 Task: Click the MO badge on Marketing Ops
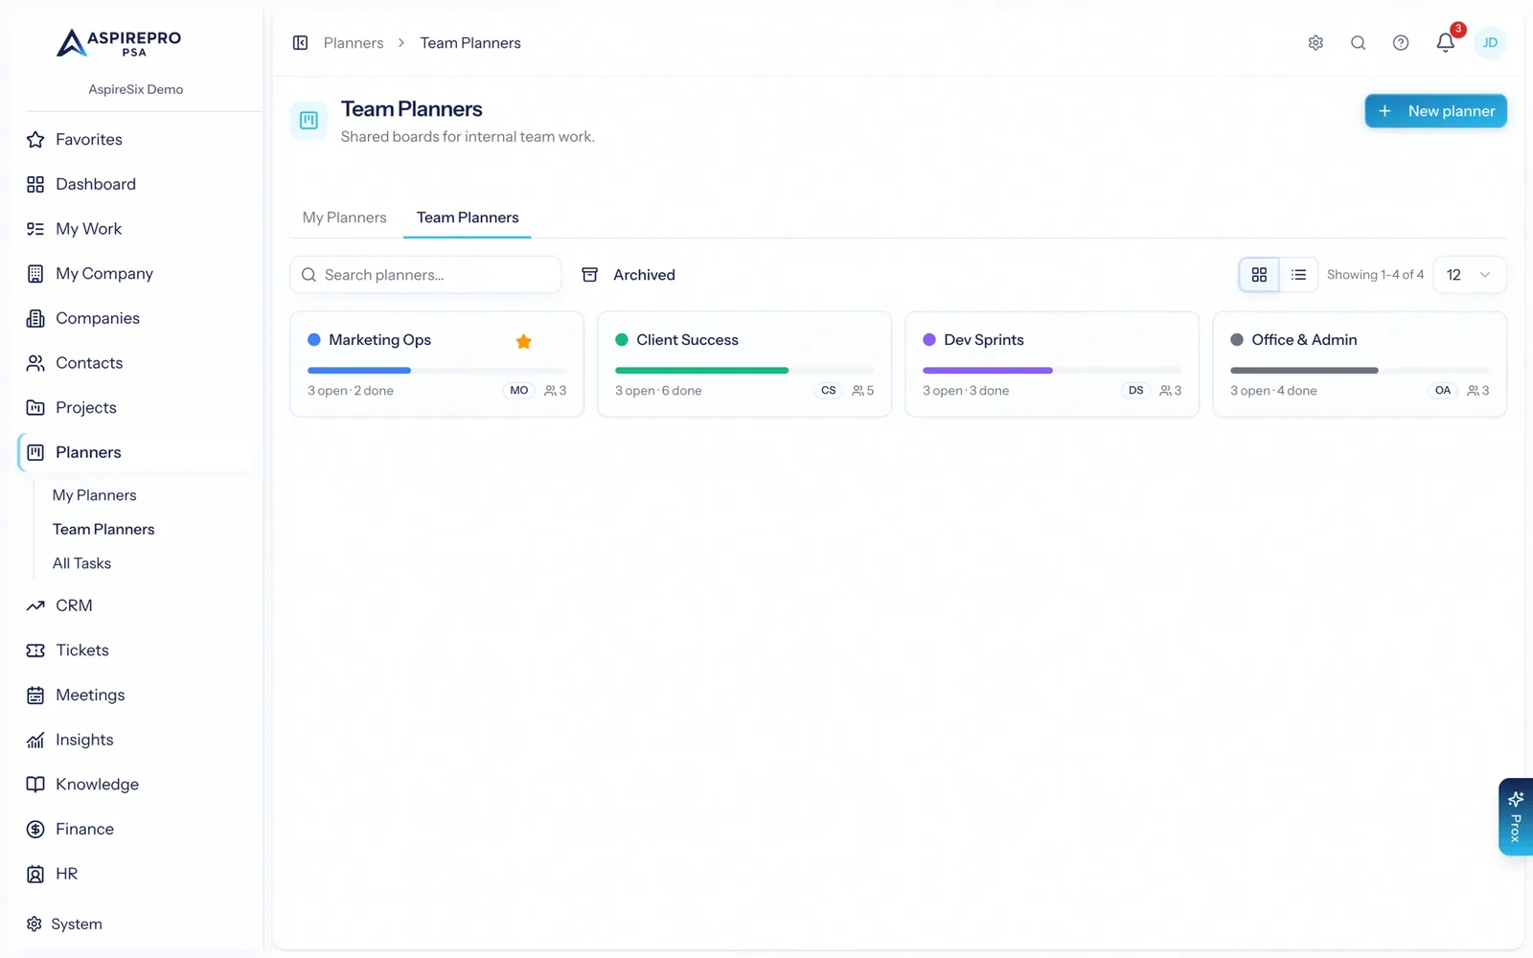[x=519, y=391]
